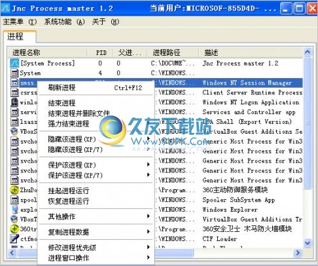
Task: Sort by 父进... column header
Action: pyautogui.click(x=130, y=52)
